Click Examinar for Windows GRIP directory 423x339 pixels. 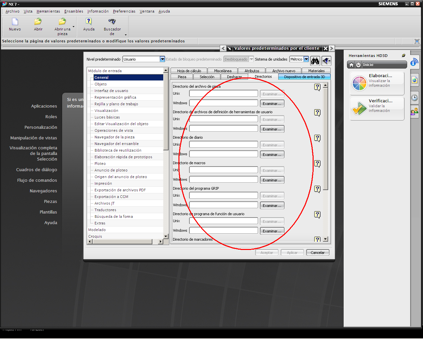[x=272, y=206]
